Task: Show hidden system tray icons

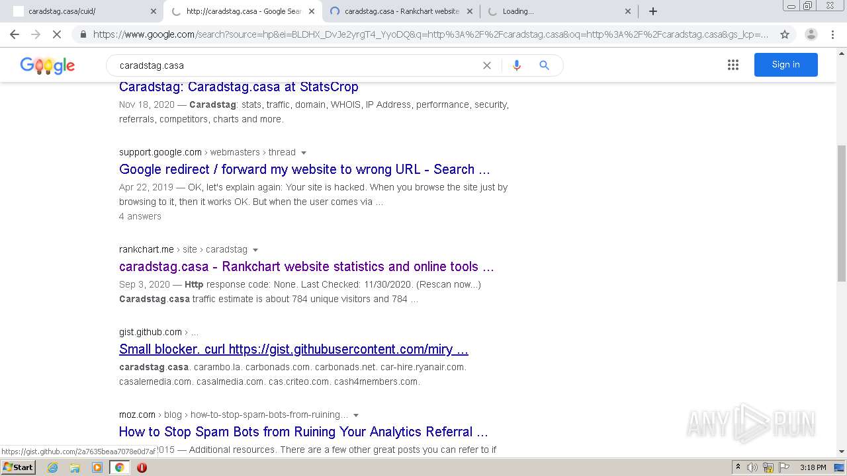Action: (738, 467)
